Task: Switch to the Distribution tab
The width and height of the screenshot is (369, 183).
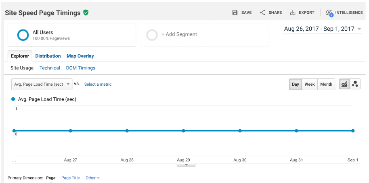Action: pos(48,56)
